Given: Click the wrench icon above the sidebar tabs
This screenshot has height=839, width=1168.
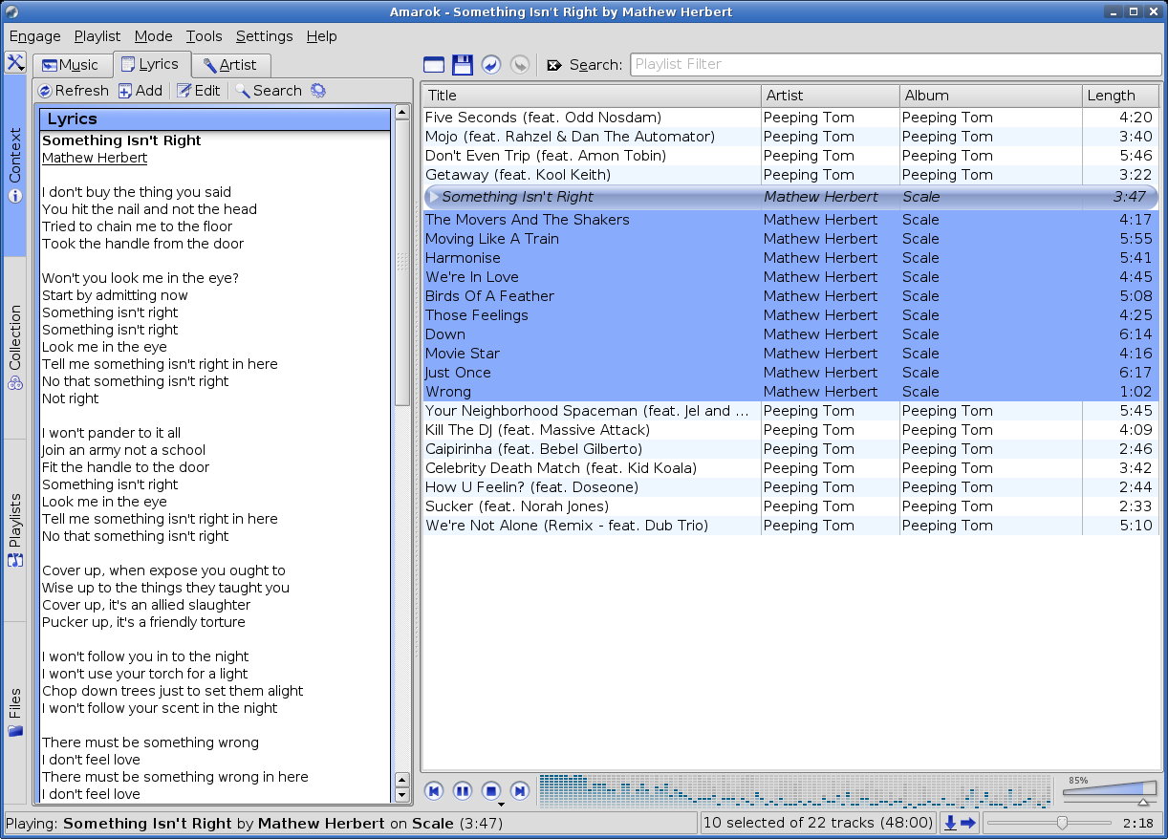Looking at the screenshot, I should (x=14, y=63).
